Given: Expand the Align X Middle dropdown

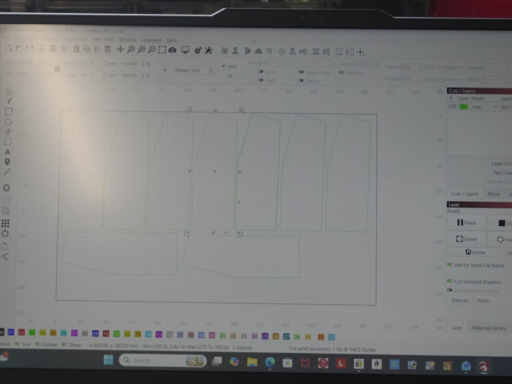Looking at the screenshot, I should tap(444, 67).
